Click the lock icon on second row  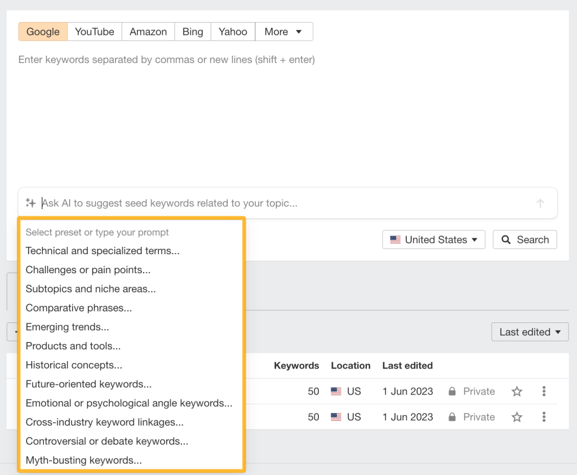tap(452, 417)
